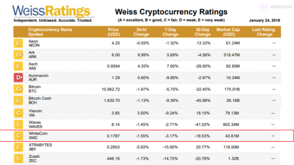294x165 pixels.
Task: Click the WhiteCoin C- rating badge
Action: [x=19, y=136]
